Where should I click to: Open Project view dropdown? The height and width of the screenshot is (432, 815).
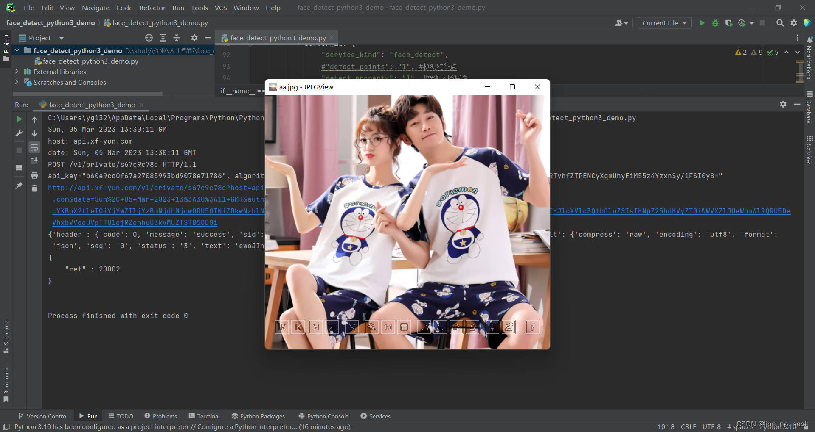pyautogui.click(x=62, y=38)
